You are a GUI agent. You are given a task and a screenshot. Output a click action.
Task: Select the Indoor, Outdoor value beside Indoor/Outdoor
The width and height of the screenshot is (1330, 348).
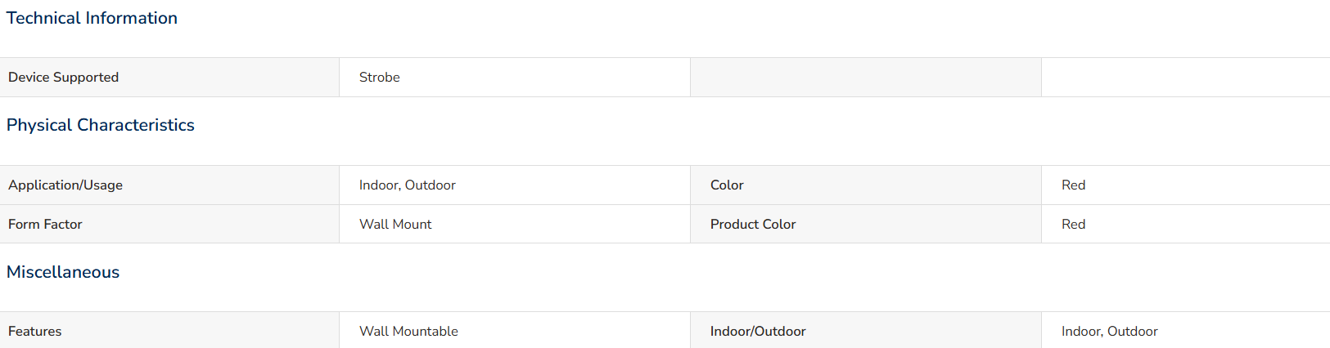point(1110,332)
